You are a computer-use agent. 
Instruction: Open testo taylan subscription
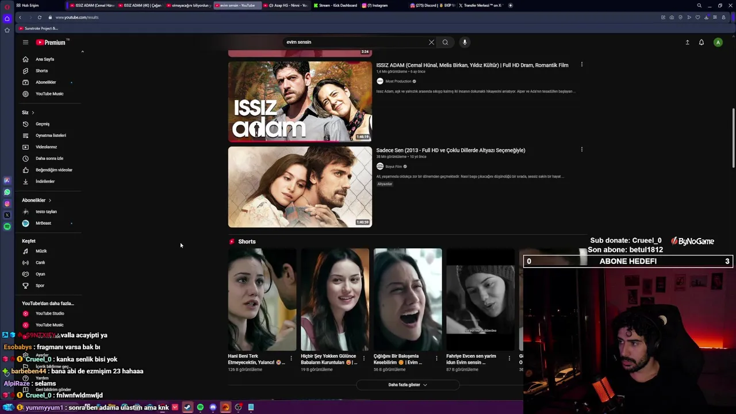click(46, 212)
